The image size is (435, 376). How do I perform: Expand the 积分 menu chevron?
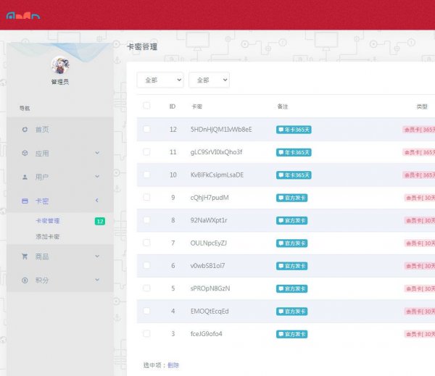pyautogui.click(x=97, y=280)
